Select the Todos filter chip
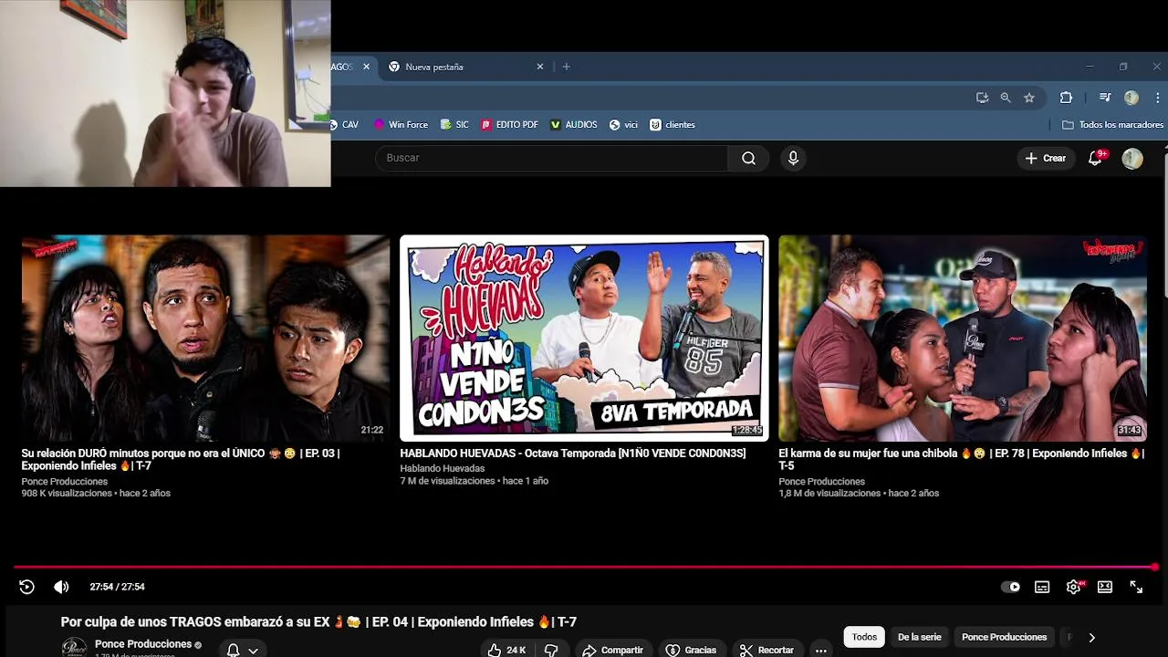 pos(864,637)
